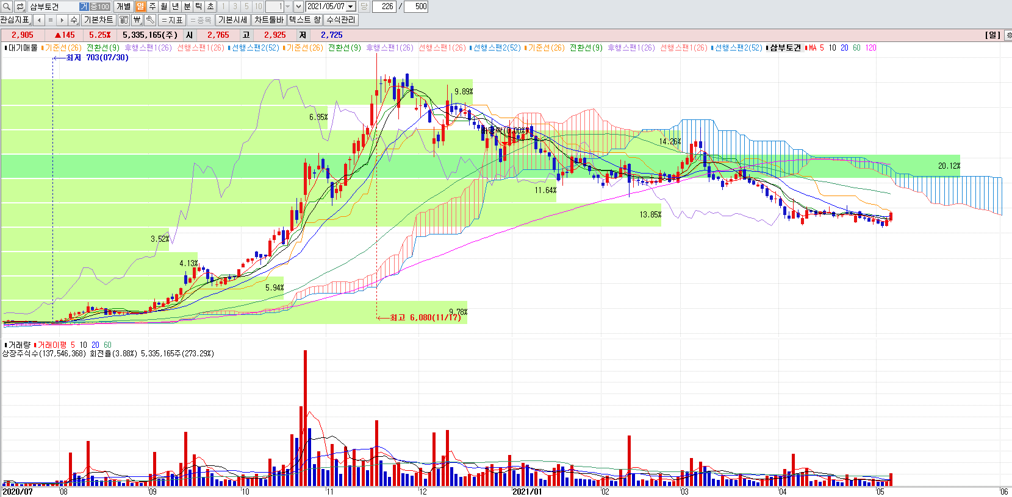This screenshot has height=497, width=1012.
Task: Click the [일] period label
Action: (x=993, y=35)
